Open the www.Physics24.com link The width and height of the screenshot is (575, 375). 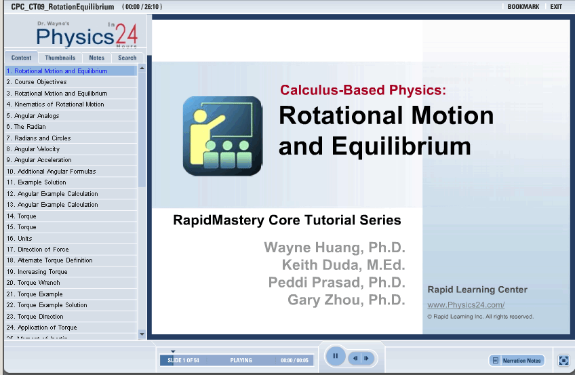click(465, 305)
